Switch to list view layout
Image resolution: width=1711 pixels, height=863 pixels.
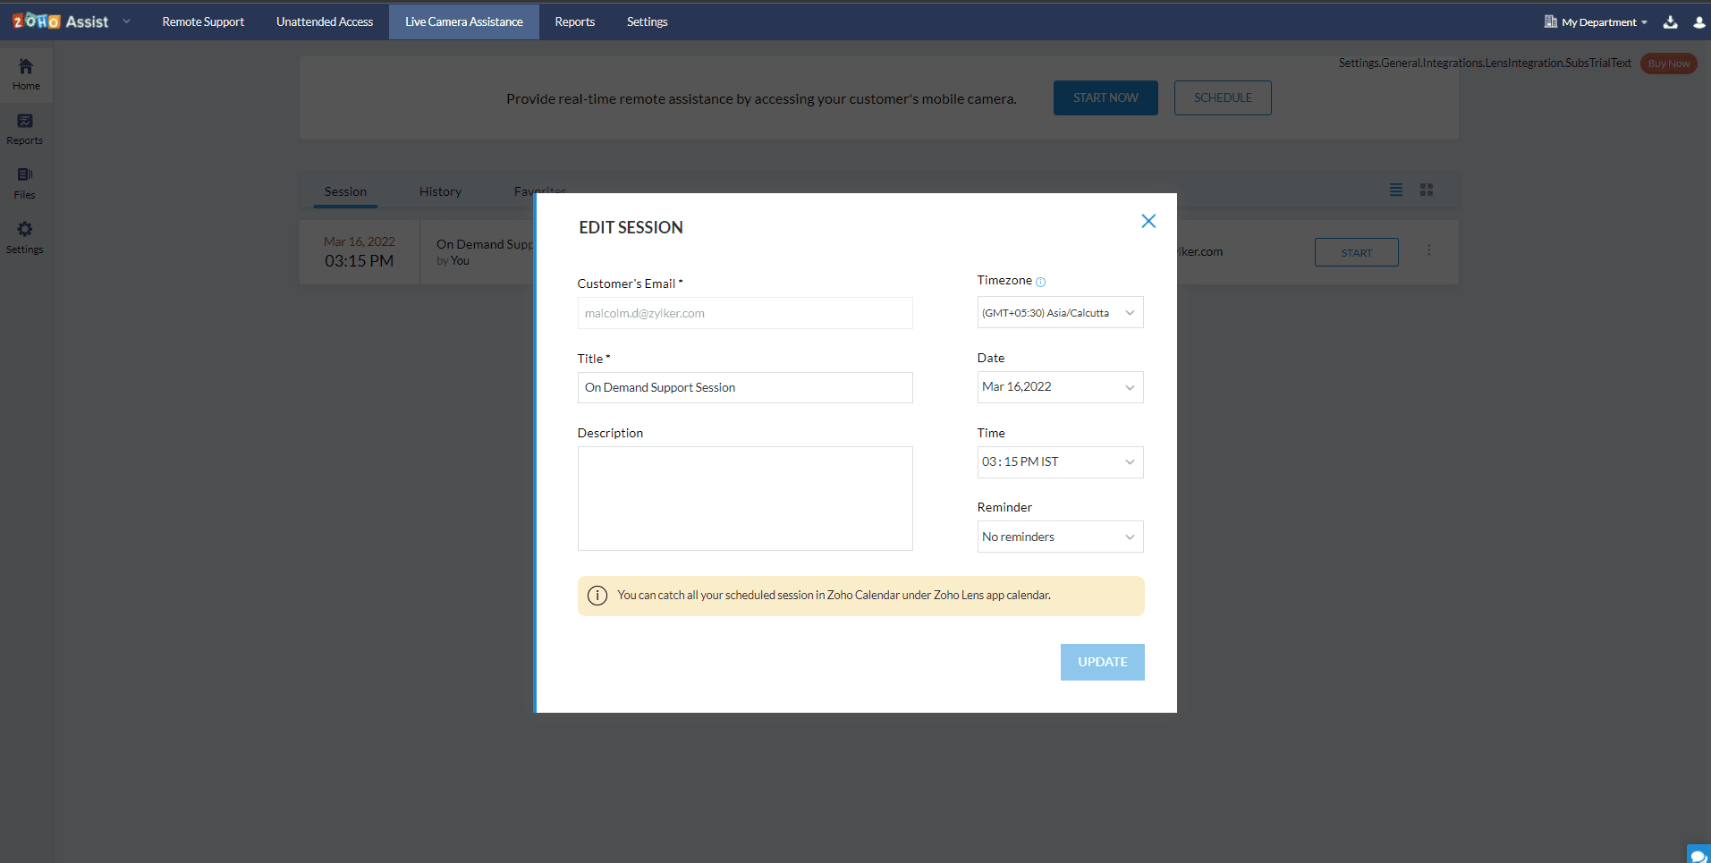(1396, 190)
